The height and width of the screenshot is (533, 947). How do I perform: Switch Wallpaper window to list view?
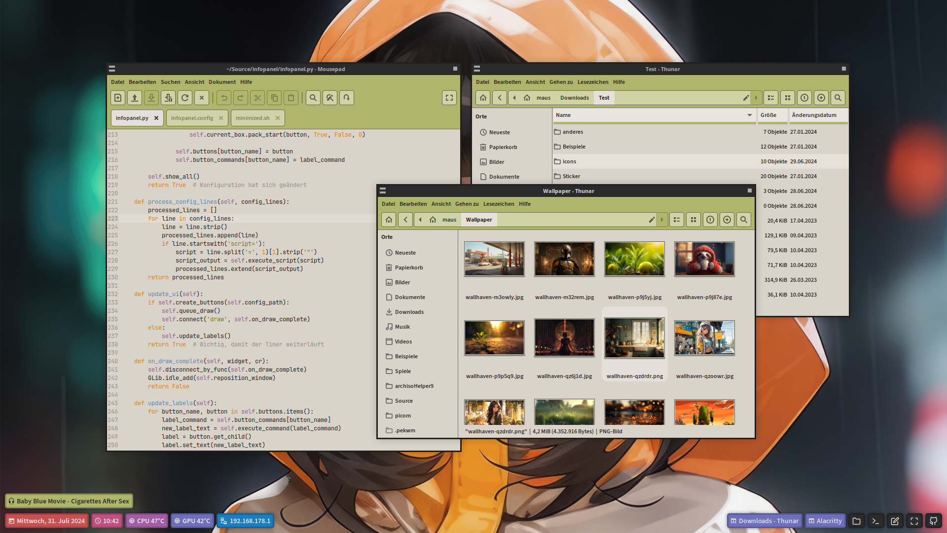(x=677, y=220)
